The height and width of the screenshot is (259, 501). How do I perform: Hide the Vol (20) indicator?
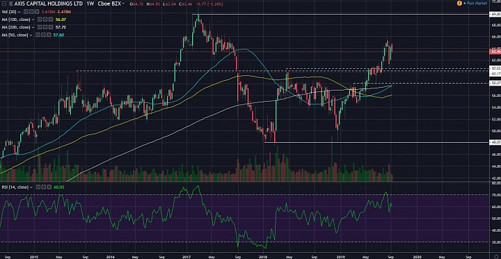point(26,12)
